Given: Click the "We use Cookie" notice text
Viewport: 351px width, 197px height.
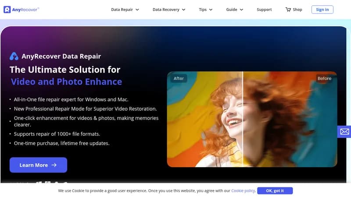Looking at the screenshot, I should (x=144, y=191).
